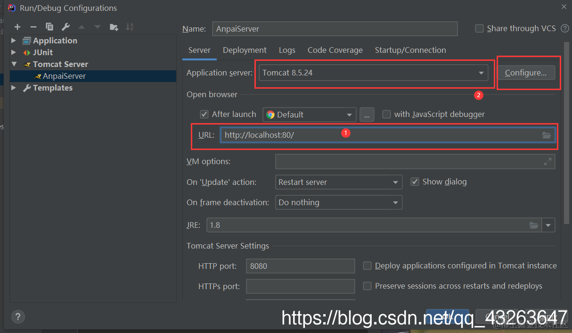This screenshot has width=572, height=333.
Task: Collapse the Tomcat Server tree node
Action: (x=14, y=64)
